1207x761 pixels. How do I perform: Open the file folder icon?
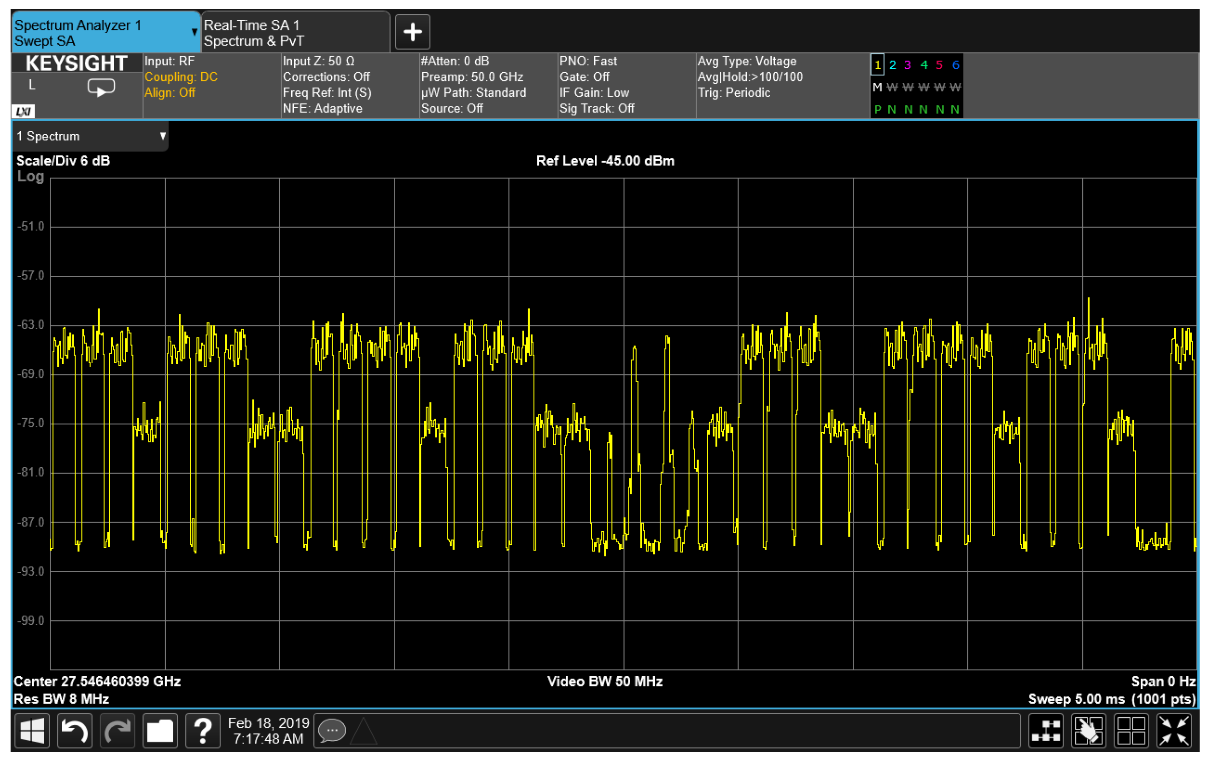(x=160, y=731)
